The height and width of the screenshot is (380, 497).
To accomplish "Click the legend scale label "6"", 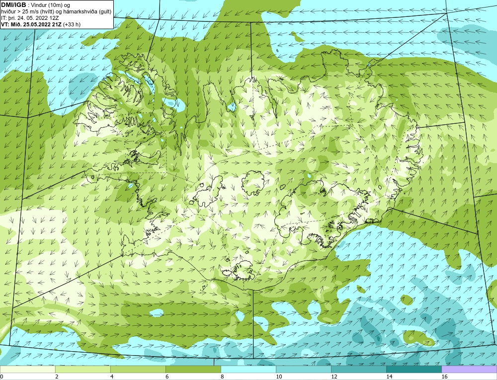I will [167, 377].
